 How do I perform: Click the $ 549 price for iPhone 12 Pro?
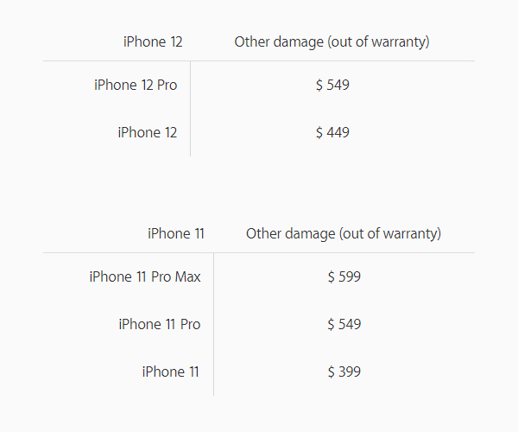pos(332,85)
